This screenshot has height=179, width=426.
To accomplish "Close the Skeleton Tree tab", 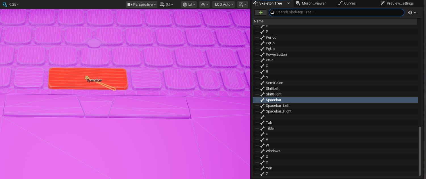I will point(289,3).
